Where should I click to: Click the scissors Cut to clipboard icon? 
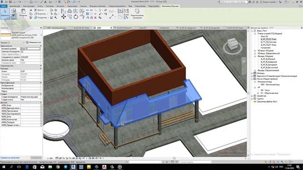coord(31,10)
